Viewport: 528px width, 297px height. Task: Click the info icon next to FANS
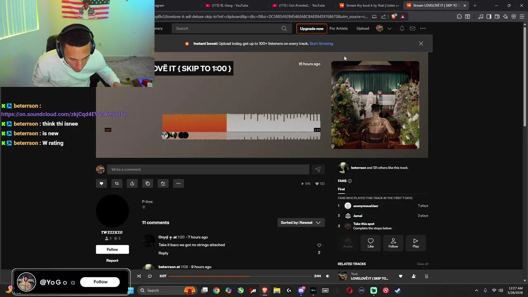coord(350,181)
